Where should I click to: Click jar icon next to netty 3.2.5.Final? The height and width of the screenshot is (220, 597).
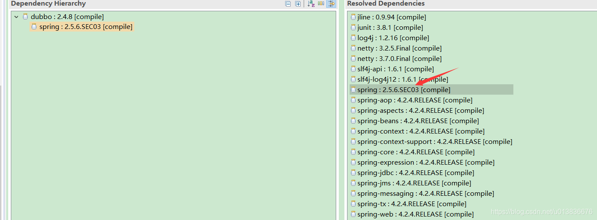[x=353, y=48]
